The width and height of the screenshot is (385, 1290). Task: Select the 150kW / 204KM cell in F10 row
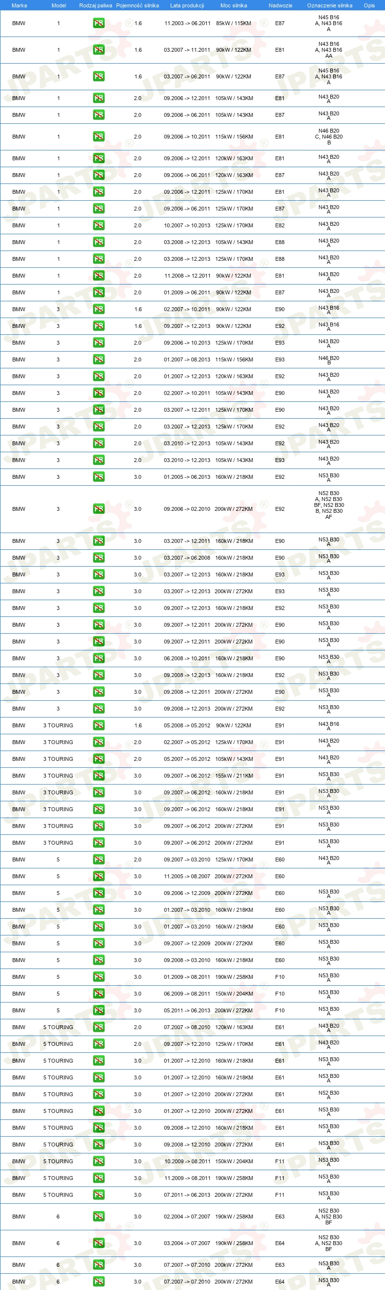point(233,994)
